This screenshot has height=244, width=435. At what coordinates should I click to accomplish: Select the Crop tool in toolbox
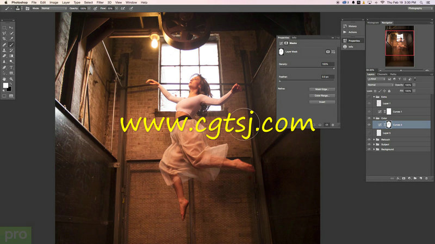point(4,39)
